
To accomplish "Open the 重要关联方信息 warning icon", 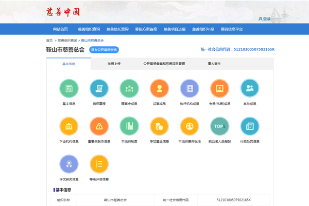I will pyautogui.click(x=99, y=126).
